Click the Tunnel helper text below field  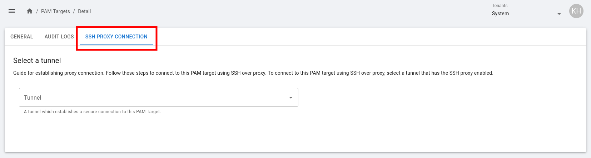pos(92,112)
